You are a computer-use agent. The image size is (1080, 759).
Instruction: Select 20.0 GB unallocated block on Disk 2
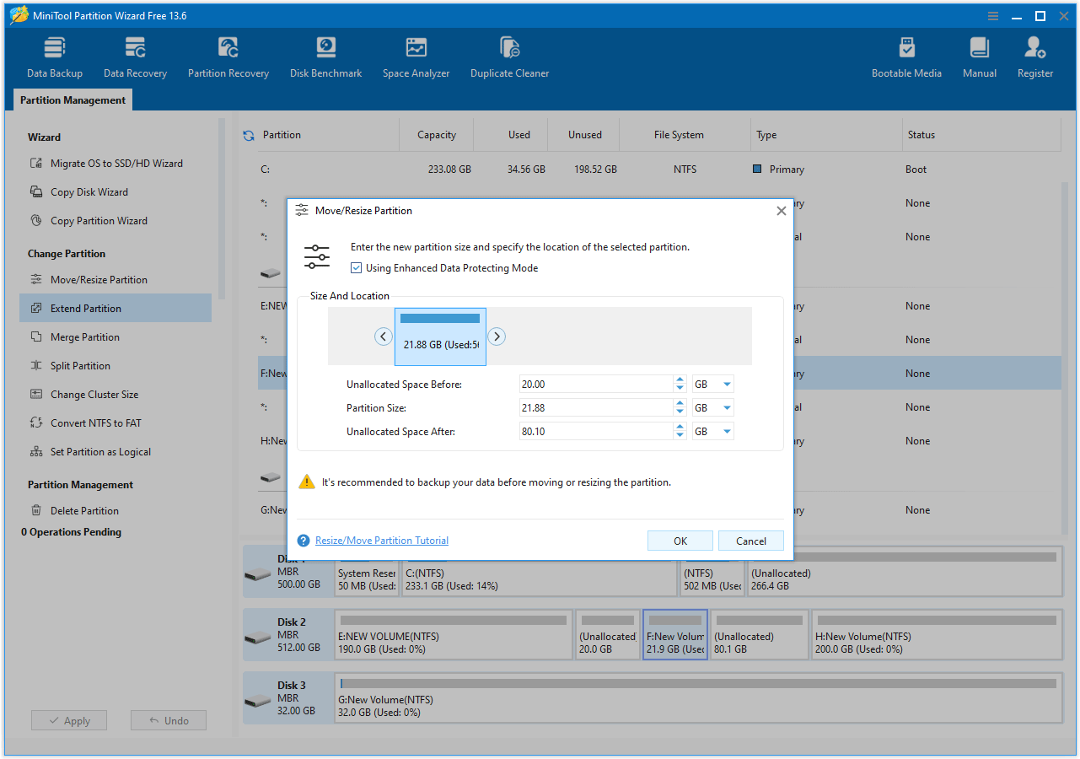[x=608, y=634]
